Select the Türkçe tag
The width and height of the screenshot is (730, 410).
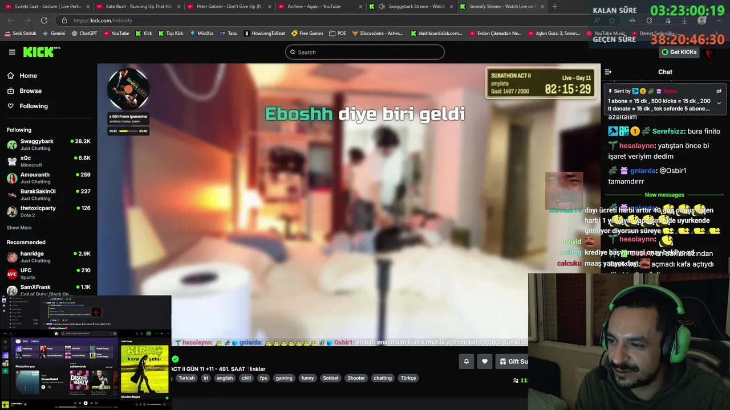408,378
